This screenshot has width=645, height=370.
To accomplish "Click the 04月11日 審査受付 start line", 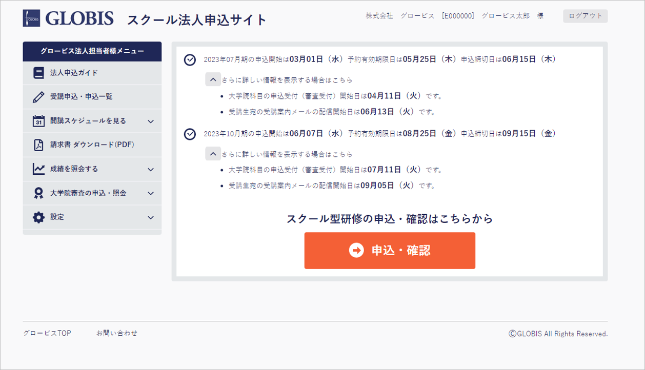I will (335, 96).
